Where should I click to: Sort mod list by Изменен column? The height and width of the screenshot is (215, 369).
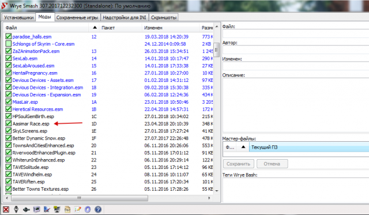pyautogui.click(x=171, y=28)
